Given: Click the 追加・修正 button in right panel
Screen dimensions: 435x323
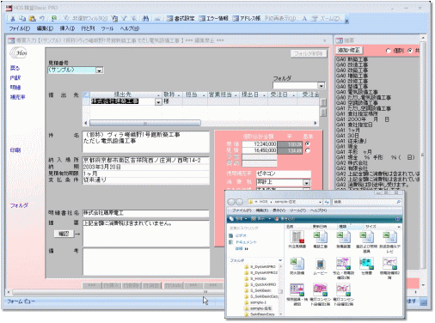Looking at the screenshot, I should pos(349,51).
